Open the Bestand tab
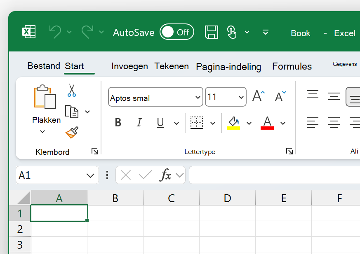The height and width of the screenshot is (254, 360). coord(44,66)
